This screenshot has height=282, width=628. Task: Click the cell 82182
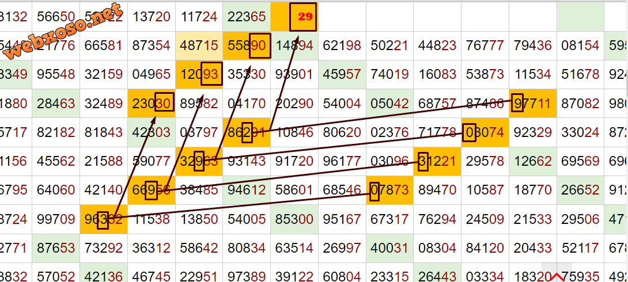click(56, 132)
